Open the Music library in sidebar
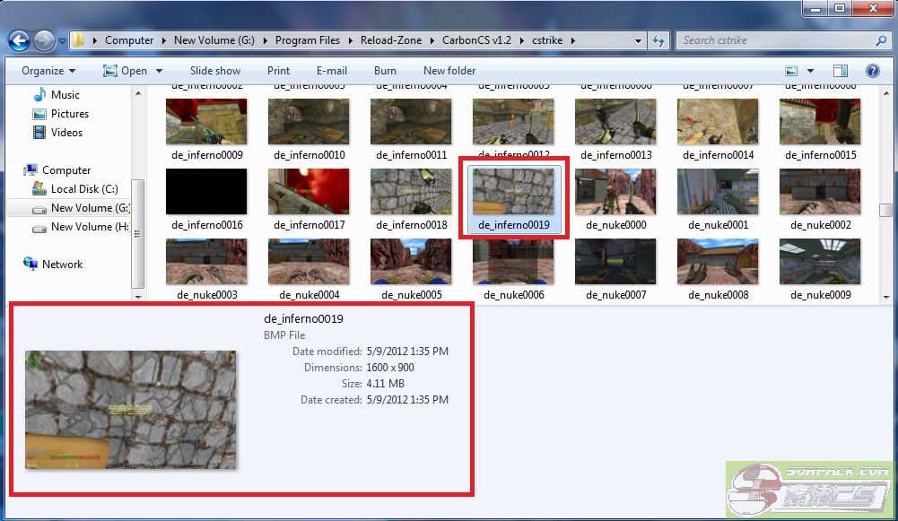This screenshot has width=898, height=521. (65, 95)
